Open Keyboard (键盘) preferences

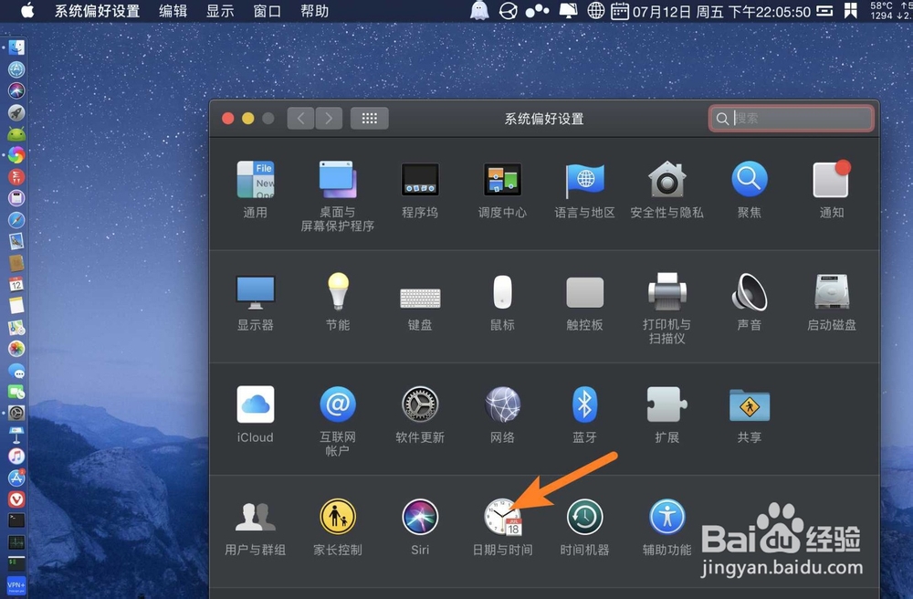click(x=419, y=297)
